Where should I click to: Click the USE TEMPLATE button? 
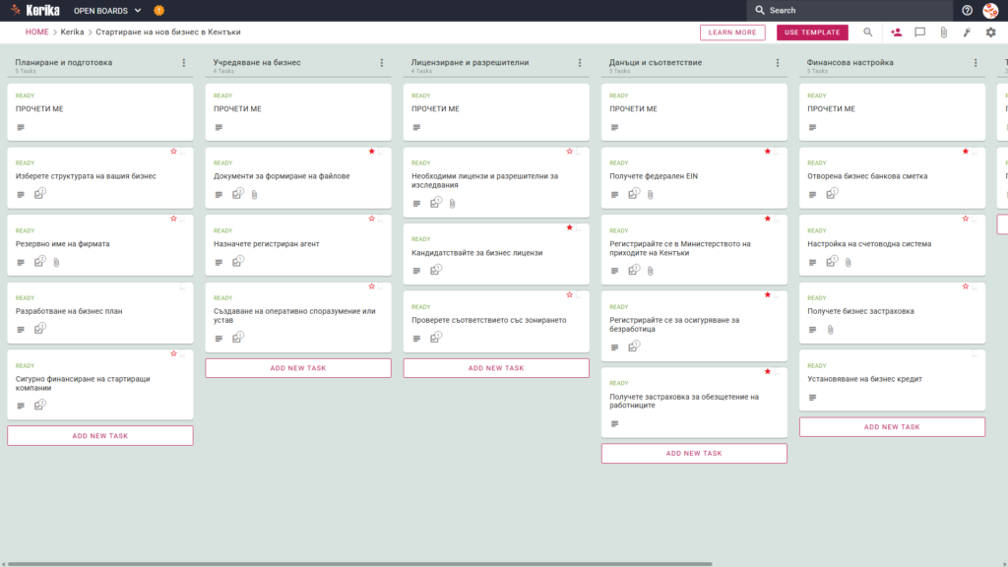(812, 32)
